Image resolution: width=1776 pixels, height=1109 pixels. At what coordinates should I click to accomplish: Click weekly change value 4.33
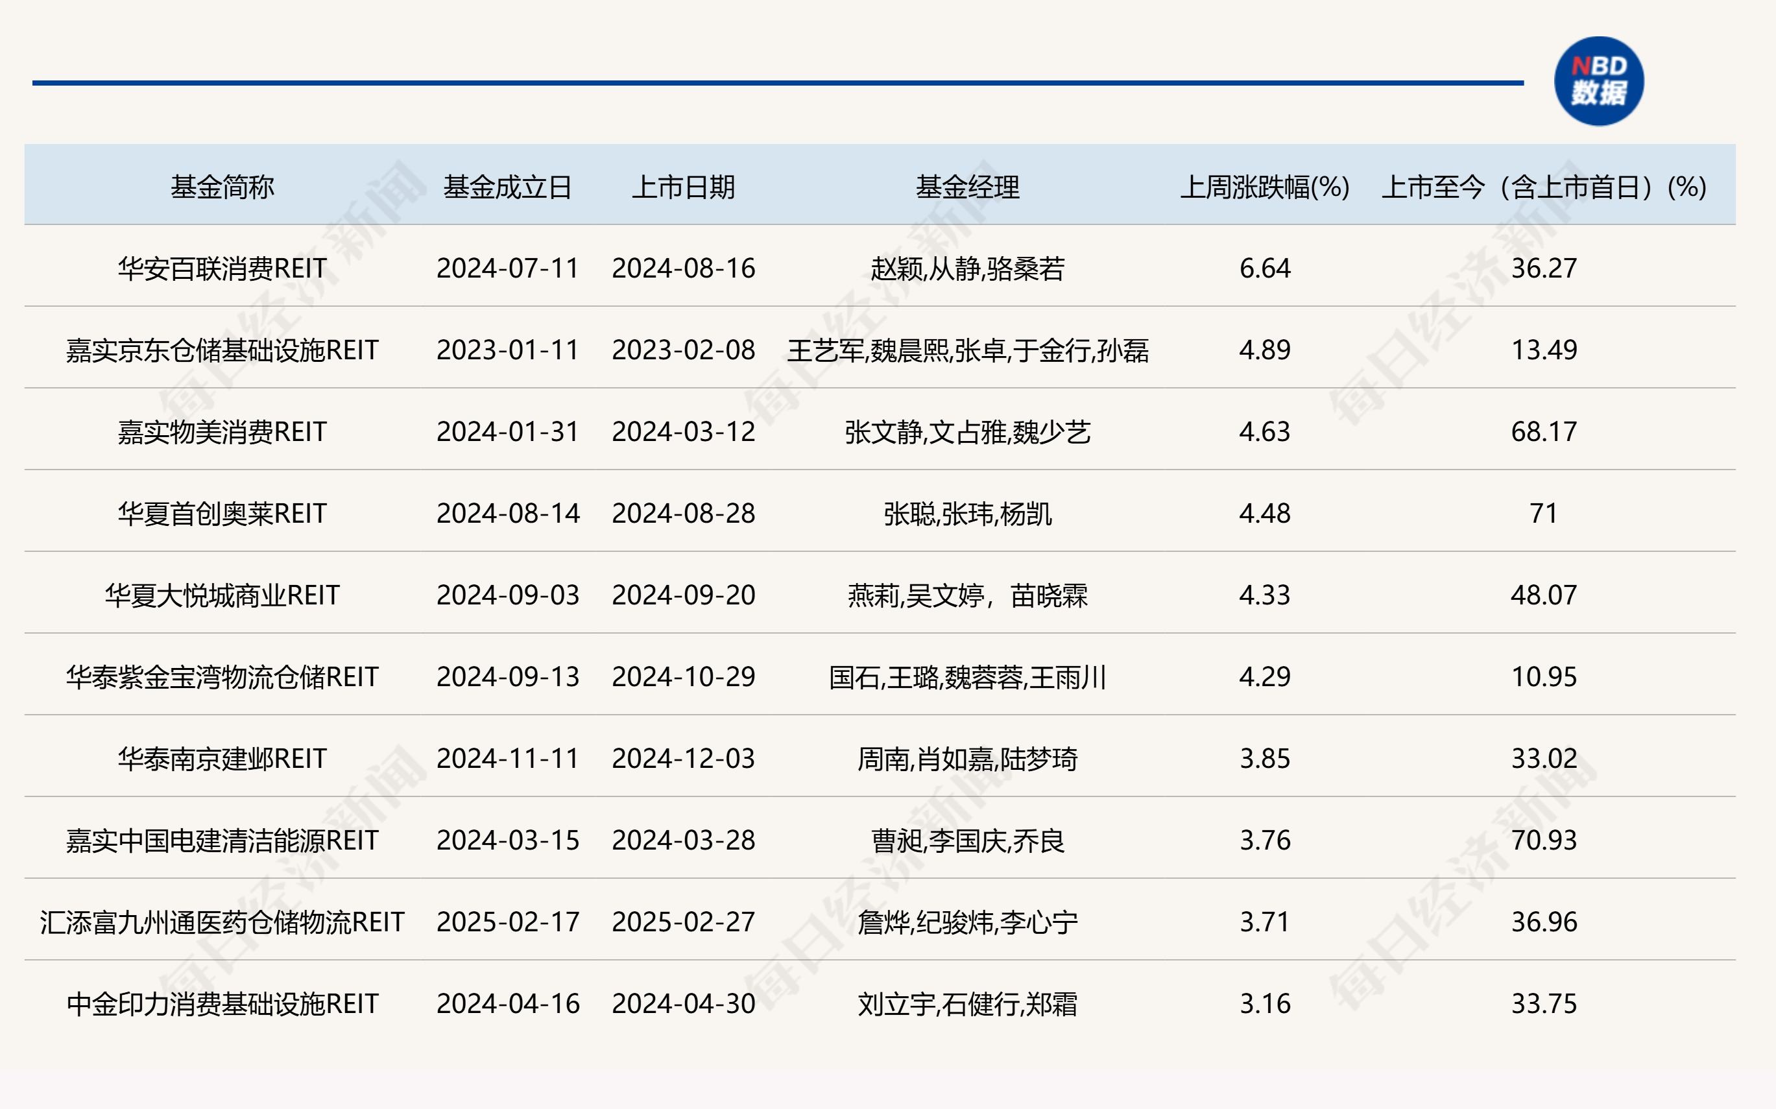click(1265, 595)
